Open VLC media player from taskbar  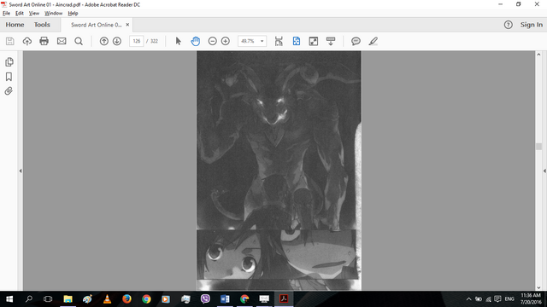click(107, 299)
